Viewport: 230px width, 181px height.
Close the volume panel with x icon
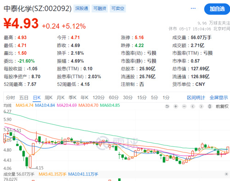point(226,174)
